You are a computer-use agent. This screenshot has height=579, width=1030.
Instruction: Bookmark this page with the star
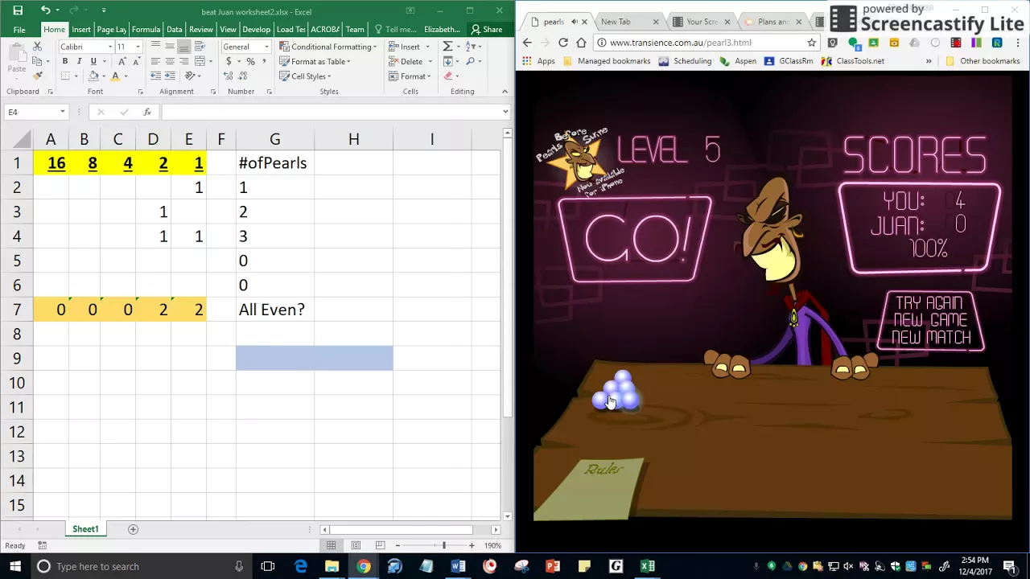pos(811,43)
